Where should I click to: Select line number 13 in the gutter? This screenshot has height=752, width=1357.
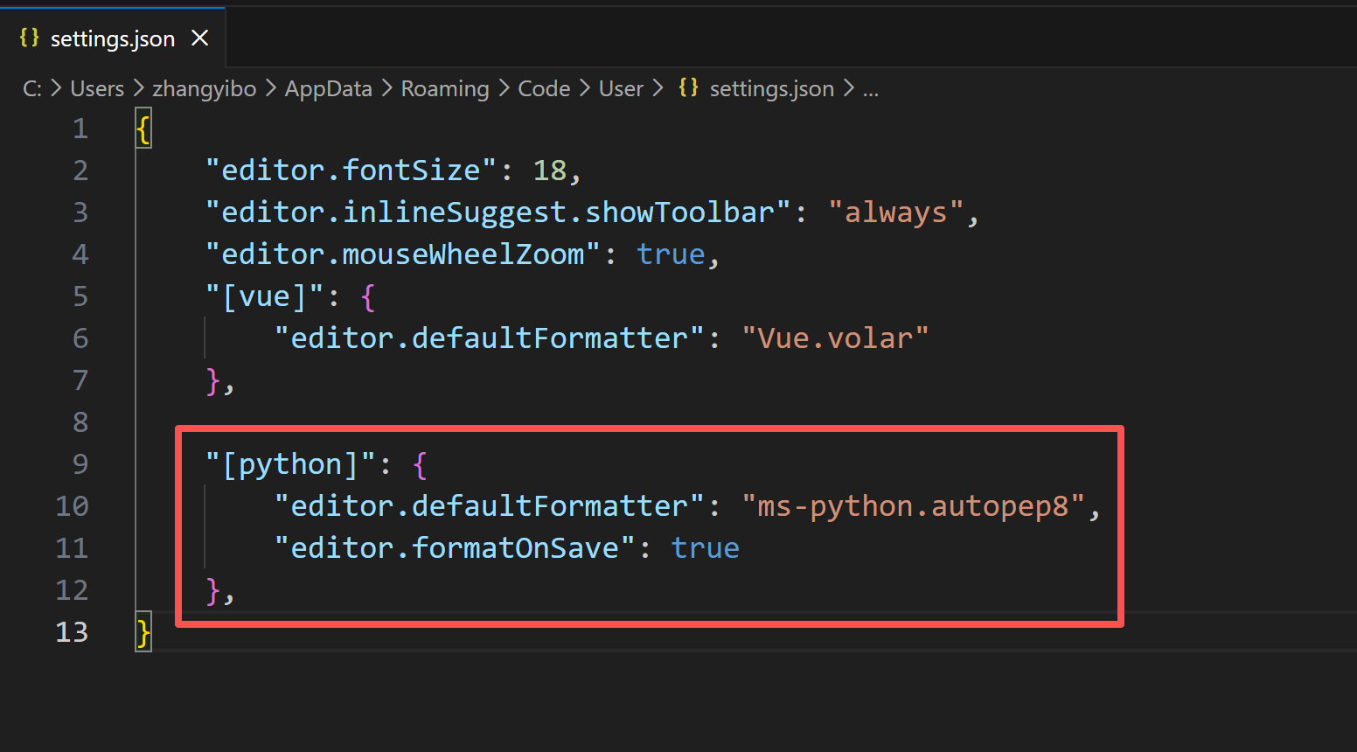coord(72,631)
